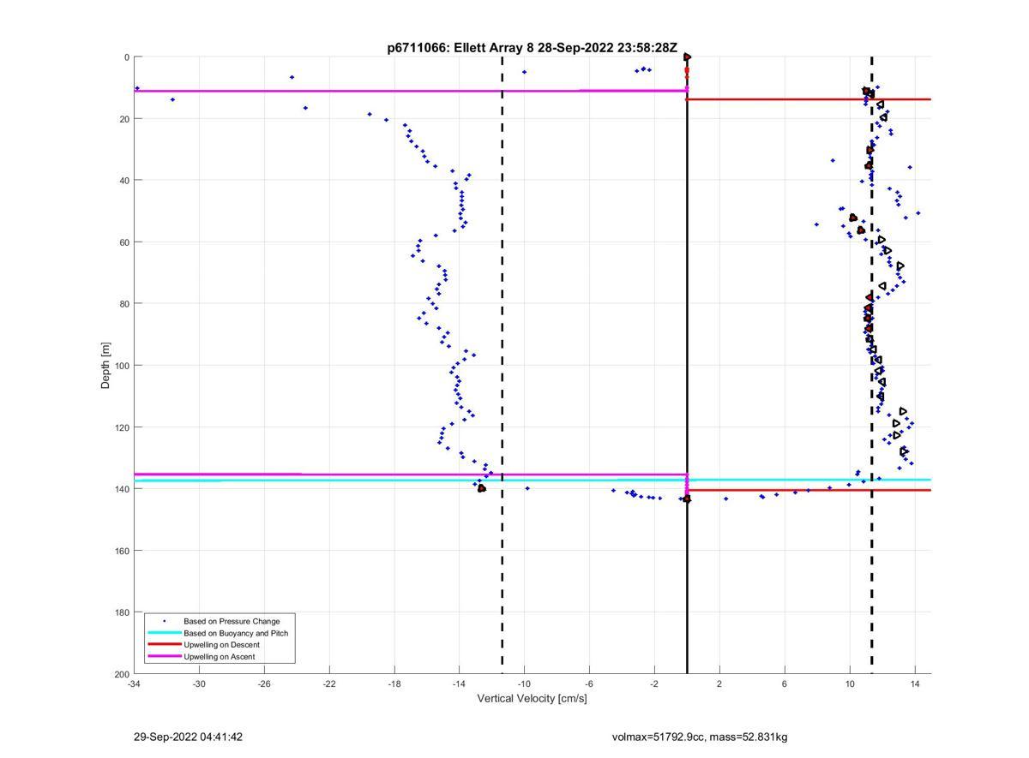
Task: Click the y-axis tick label '100'
Action: (x=122, y=366)
